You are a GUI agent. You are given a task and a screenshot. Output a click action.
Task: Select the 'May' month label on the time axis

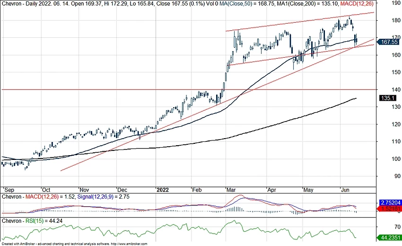308,190
